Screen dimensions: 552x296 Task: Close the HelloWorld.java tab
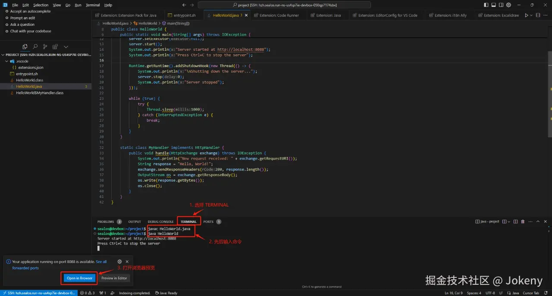[x=247, y=15]
